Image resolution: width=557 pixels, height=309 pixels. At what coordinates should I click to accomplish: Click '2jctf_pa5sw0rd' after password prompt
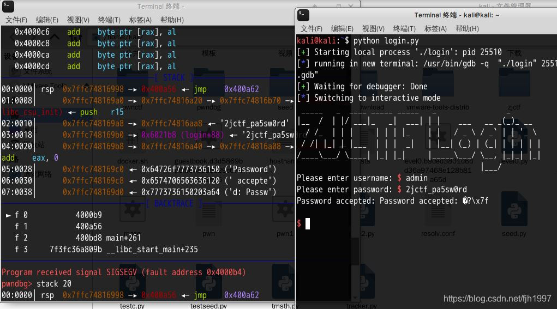pyautogui.click(x=436, y=190)
